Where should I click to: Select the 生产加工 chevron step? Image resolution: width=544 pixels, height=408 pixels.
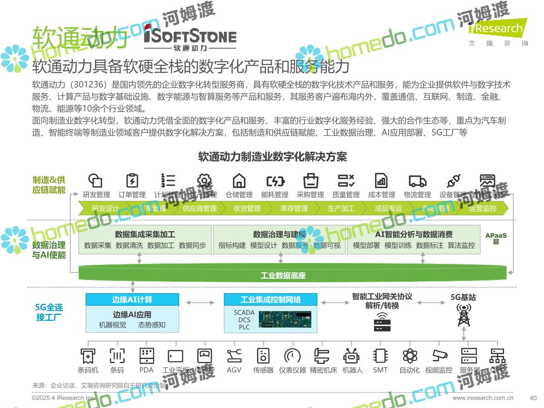click(x=341, y=209)
